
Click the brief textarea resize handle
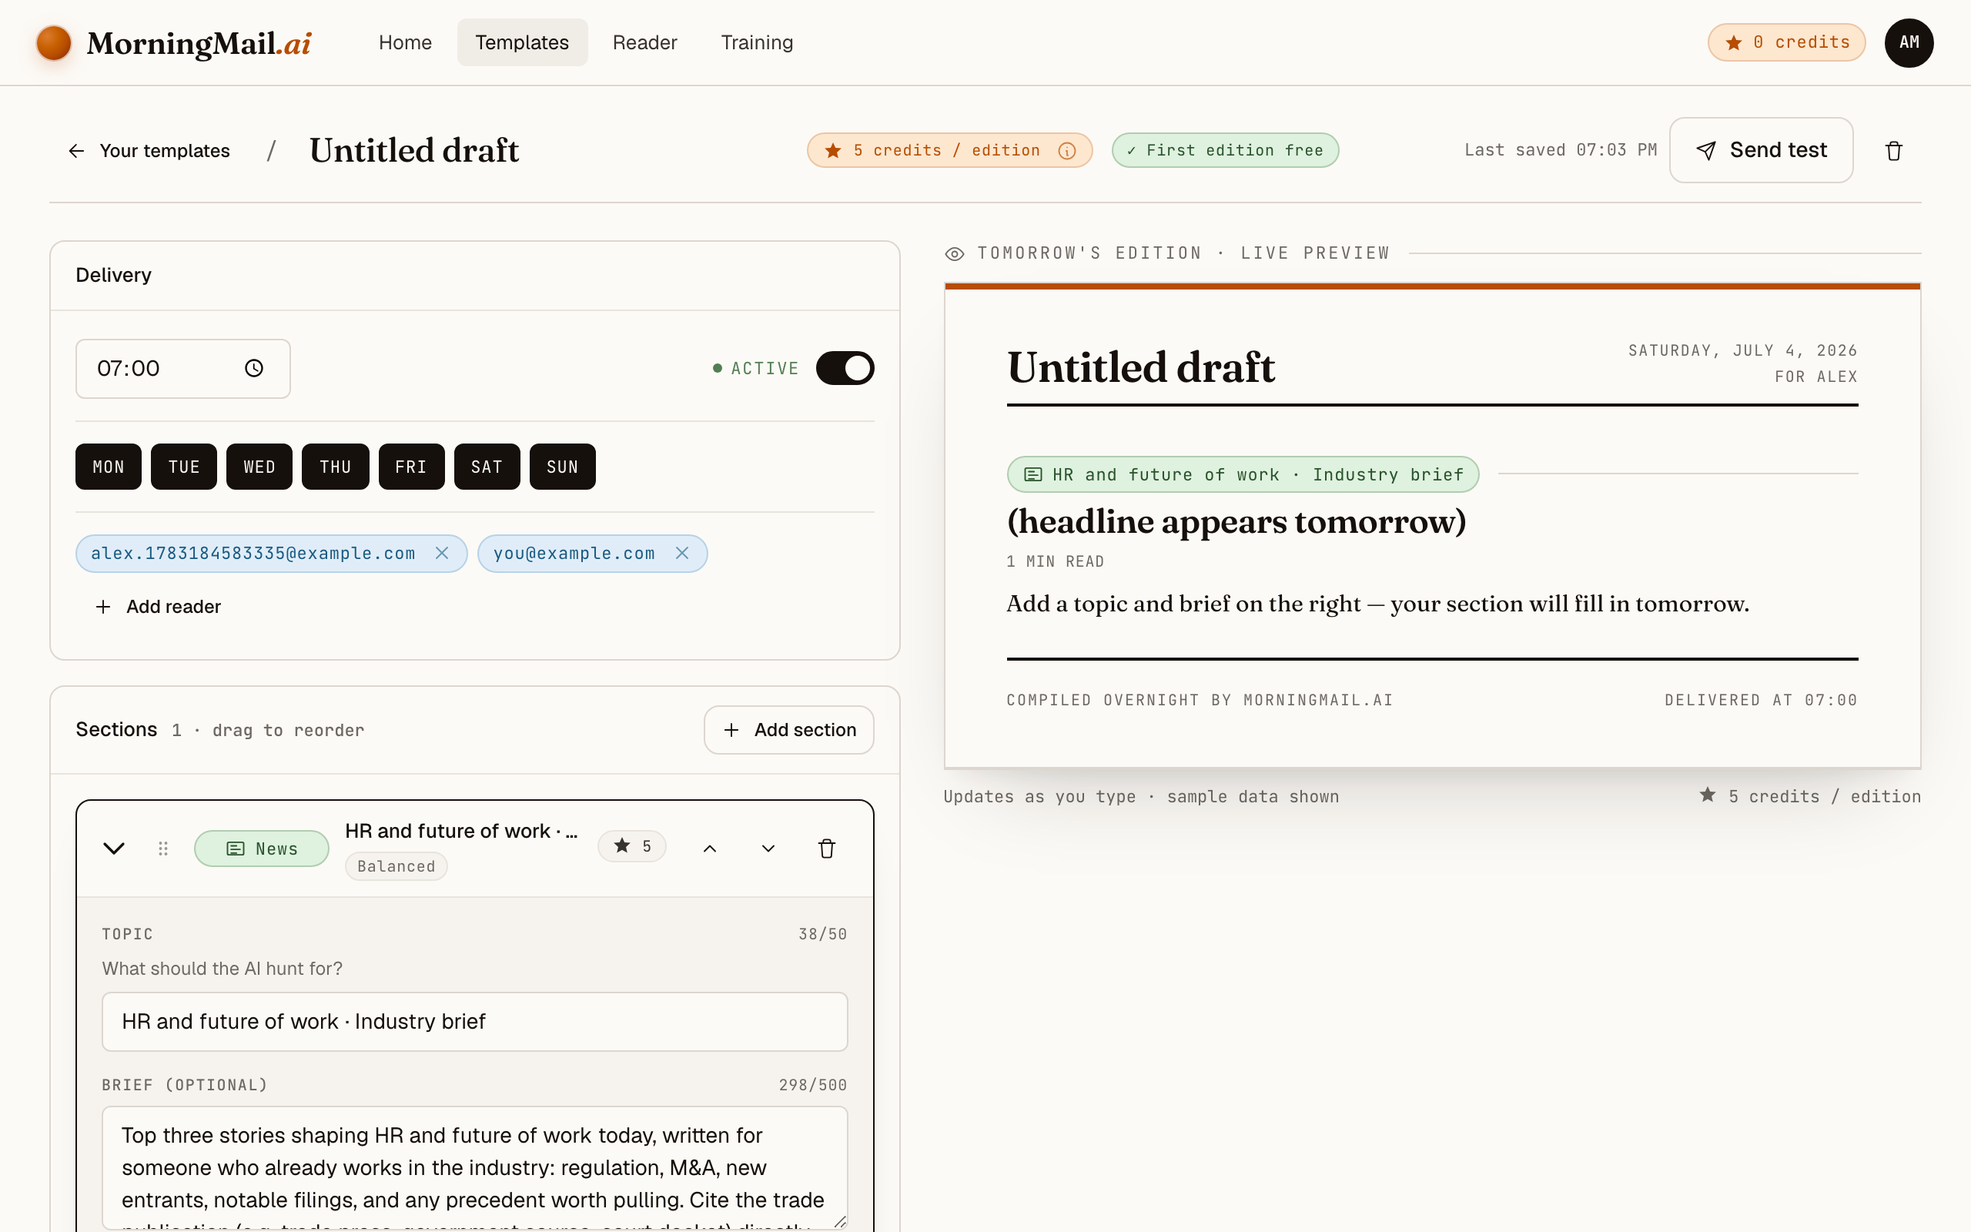[x=840, y=1220]
